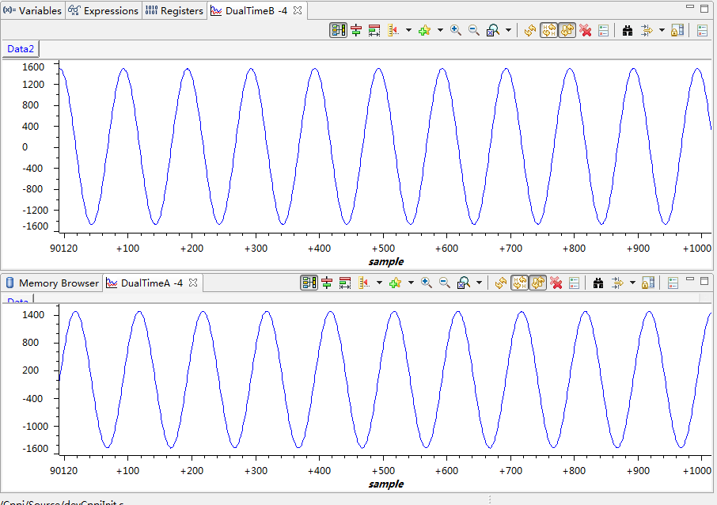Refresh the DualTimeA graph
The width and height of the screenshot is (717, 505).
click(x=501, y=283)
